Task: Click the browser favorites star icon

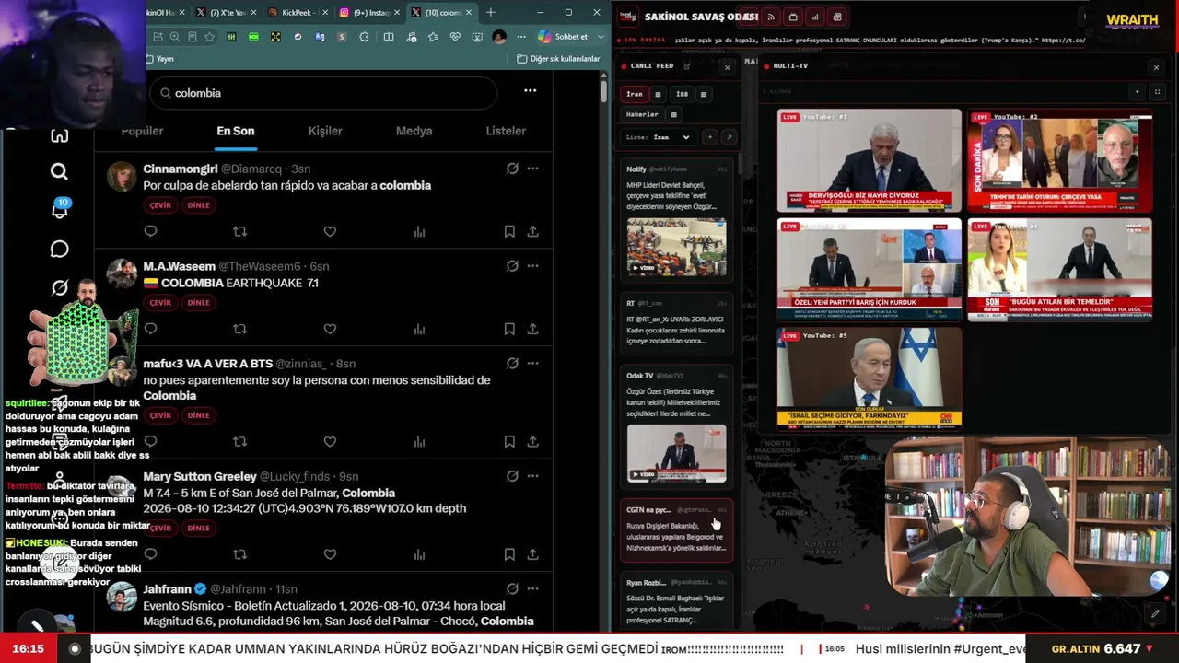Action: point(209,37)
